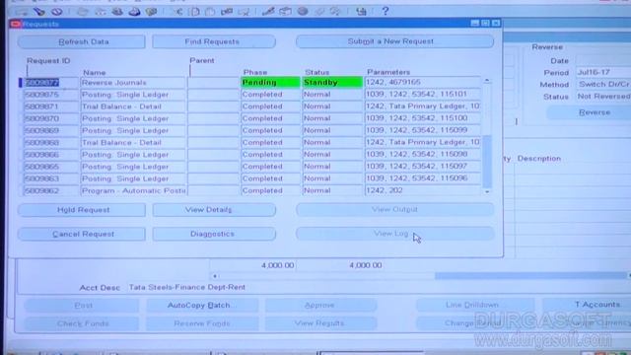
Task: Click the Delete record toolbar icon
Action: [x=244, y=11]
